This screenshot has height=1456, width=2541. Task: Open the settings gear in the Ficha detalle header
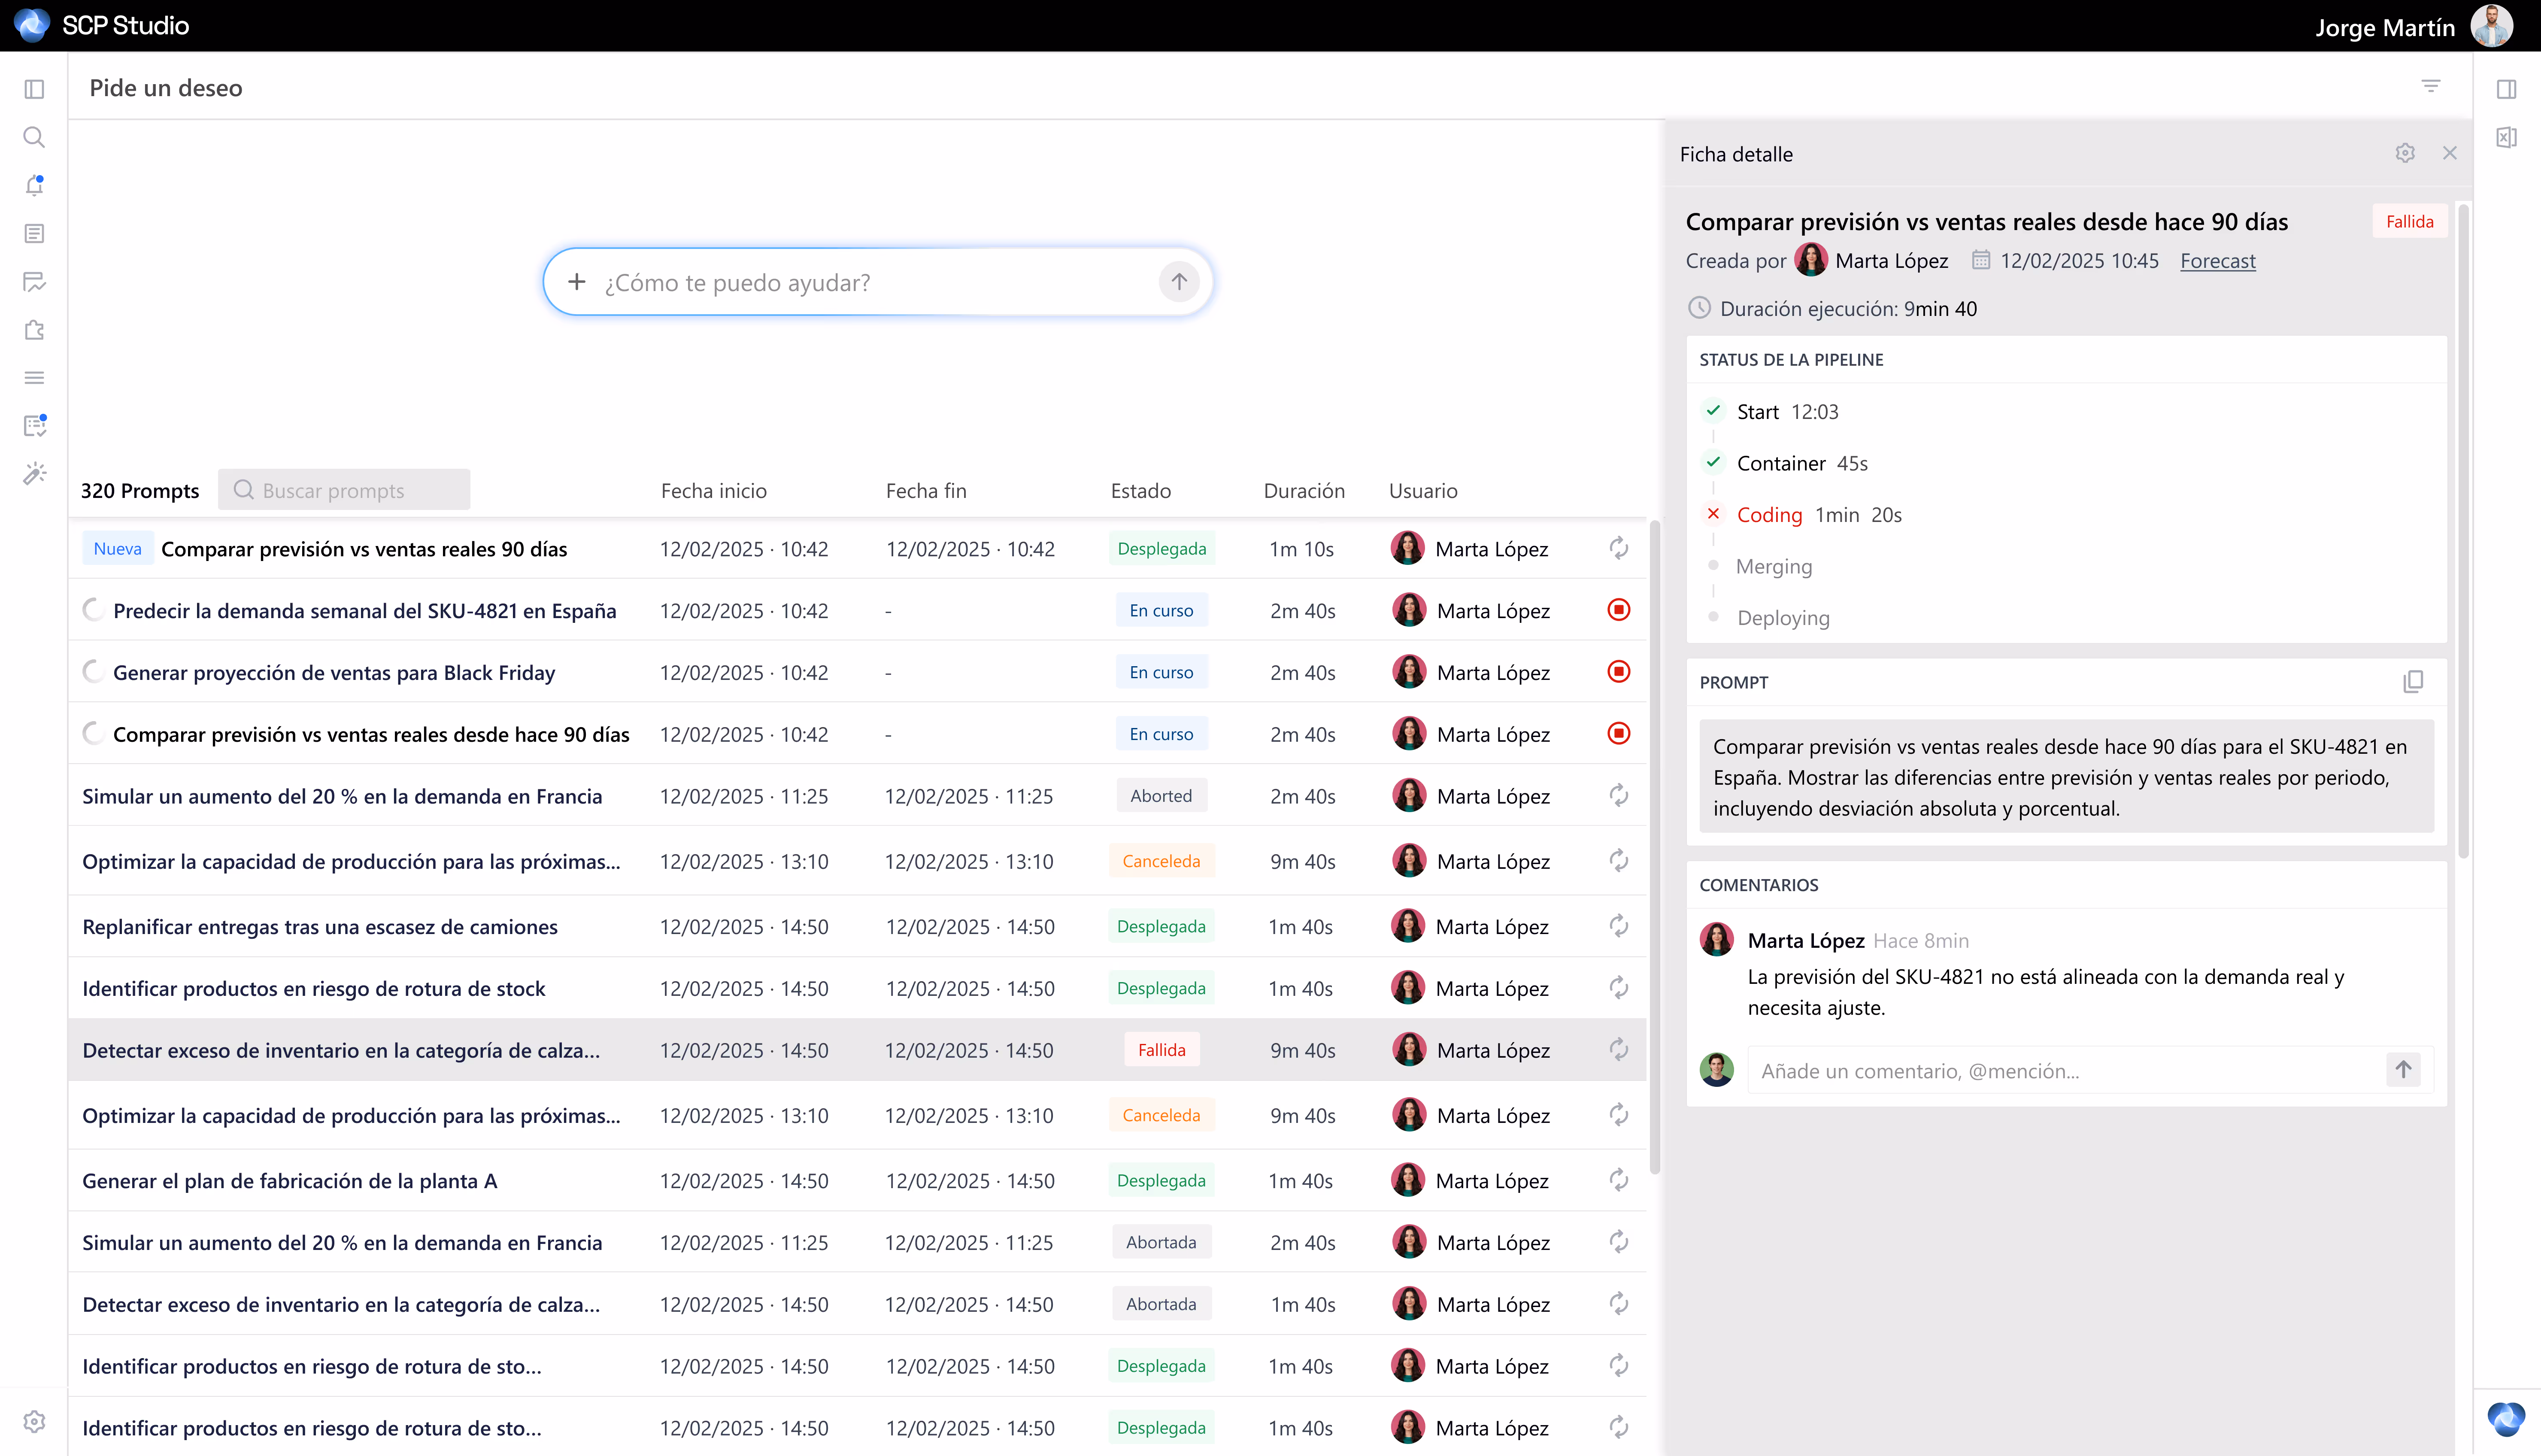[2405, 153]
